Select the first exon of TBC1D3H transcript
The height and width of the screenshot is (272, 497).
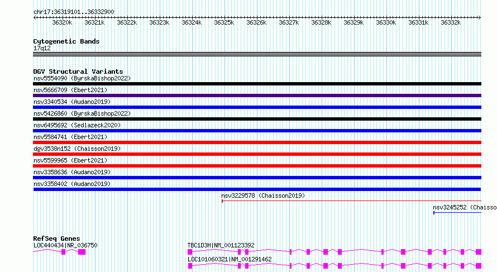point(190,252)
